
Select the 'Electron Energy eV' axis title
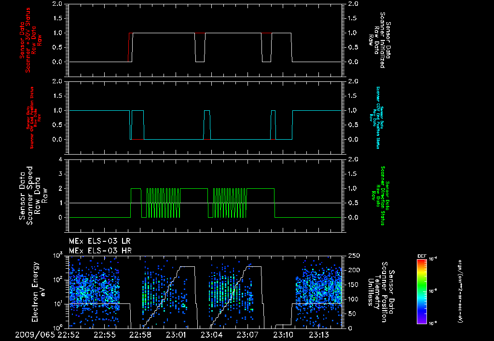39,292
